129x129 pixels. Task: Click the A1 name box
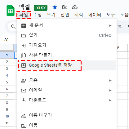(7, 40)
